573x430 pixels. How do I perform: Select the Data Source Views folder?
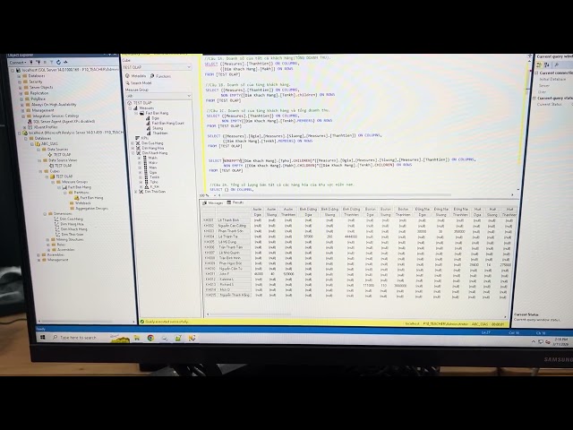tap(60, 160)
